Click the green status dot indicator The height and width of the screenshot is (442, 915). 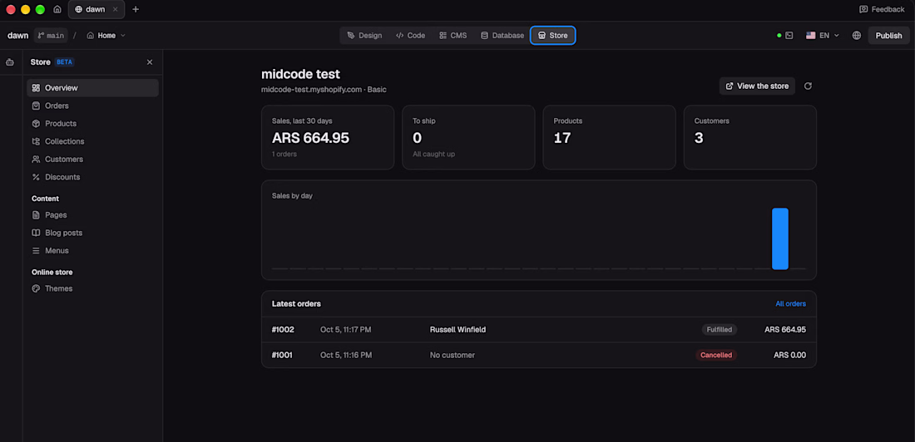[x=779, y=36]
